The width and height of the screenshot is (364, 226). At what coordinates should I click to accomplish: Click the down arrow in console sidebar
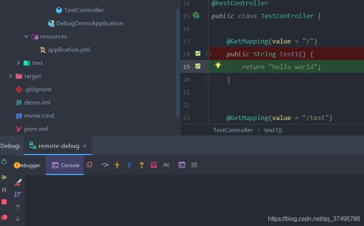(18, 219)
